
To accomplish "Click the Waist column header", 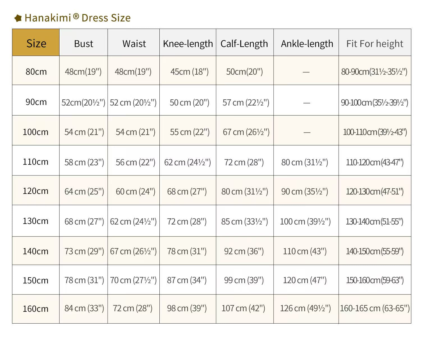I will tap(134, 44).
